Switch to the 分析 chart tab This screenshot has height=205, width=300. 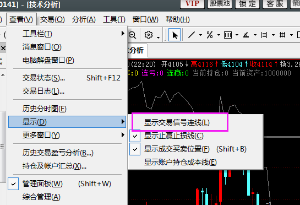(138, 50)
